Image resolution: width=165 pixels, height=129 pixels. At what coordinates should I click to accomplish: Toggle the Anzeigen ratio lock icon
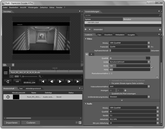125,90
